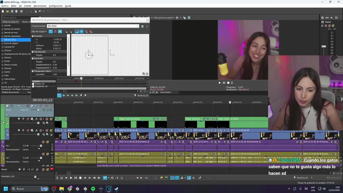Go to previous keyframe in track motion
The height and width of the screenshot is (193, 343).
pos(68,95)
